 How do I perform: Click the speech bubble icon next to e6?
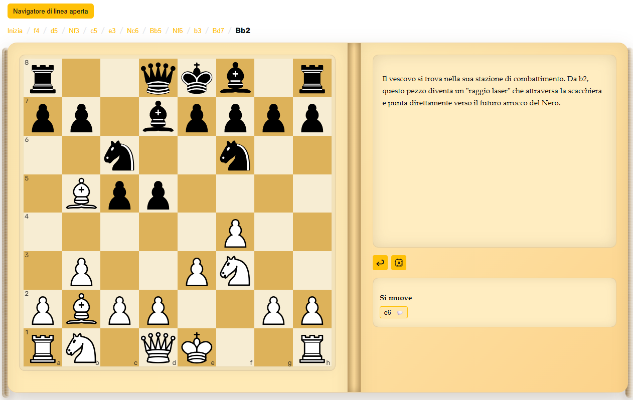(400, 313)
